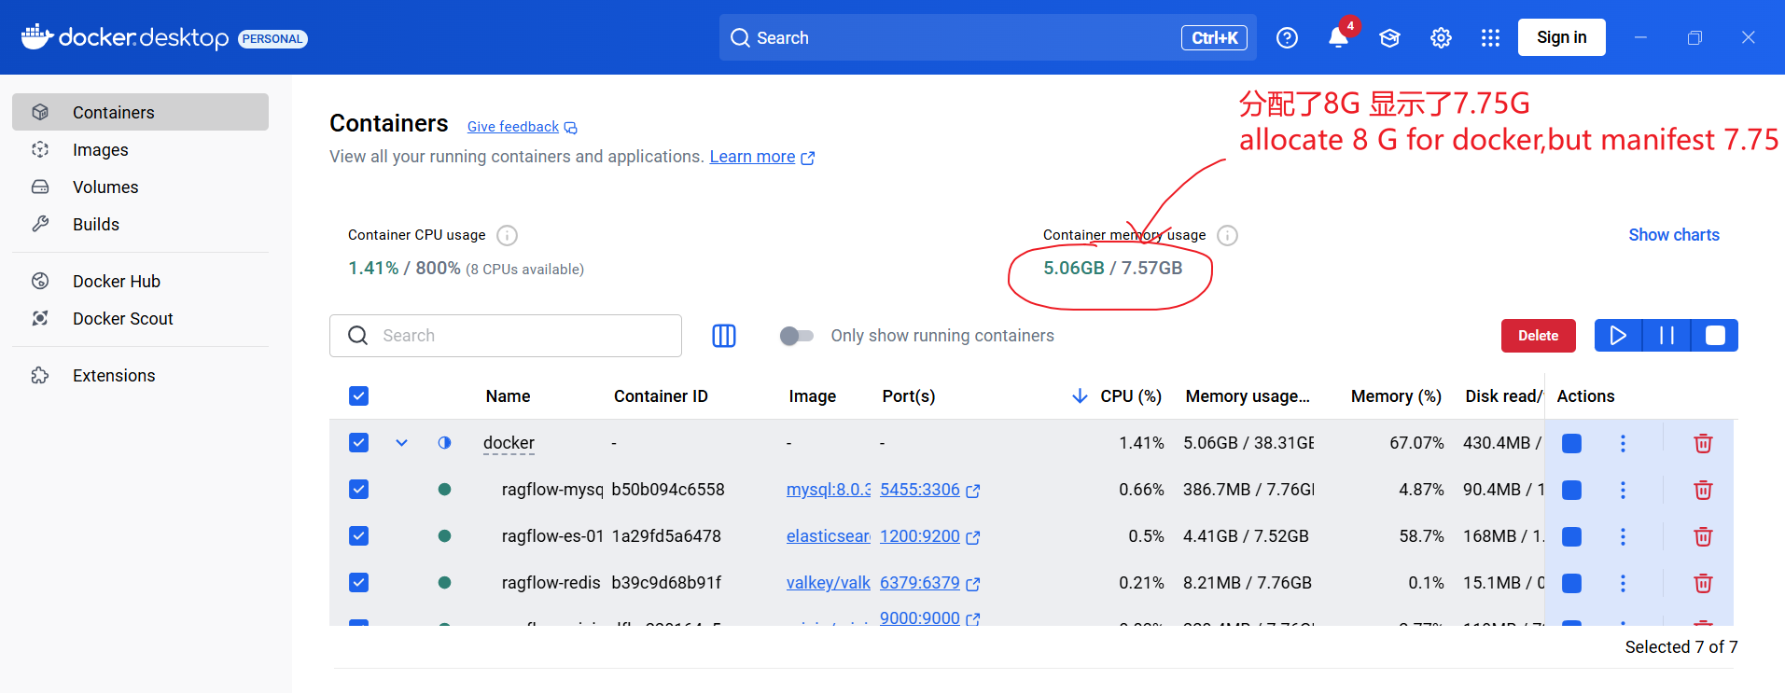1785x693 pixels.
Task: Open the notifications bell
Action: [1338, 38]
